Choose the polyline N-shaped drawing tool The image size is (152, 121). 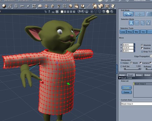point(10,6)
